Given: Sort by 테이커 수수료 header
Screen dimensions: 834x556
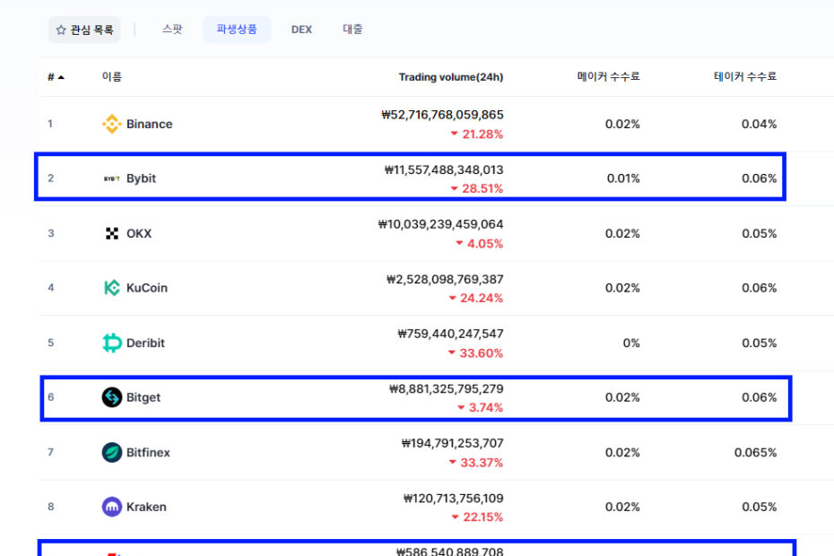Looking at the screenshot, I should click(745, 76).
